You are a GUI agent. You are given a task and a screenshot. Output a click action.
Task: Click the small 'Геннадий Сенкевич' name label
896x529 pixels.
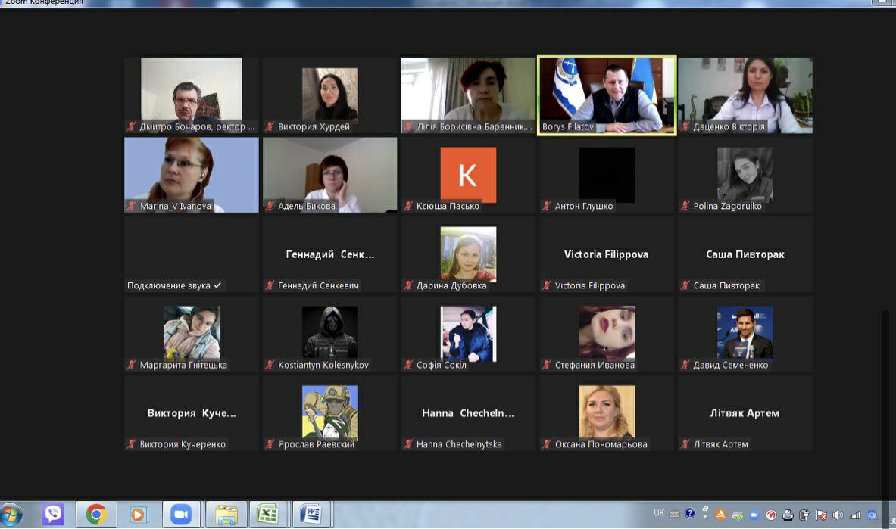pos(318,285)
